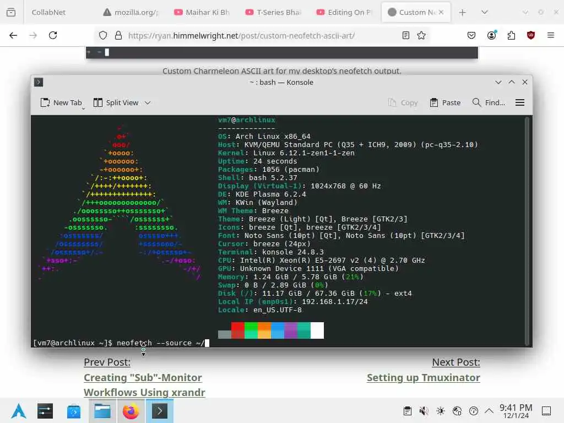Click Paste in Konsole toolbar
This screenshot has height=423, width=564.
pyautogui.click(x=445, y=103)
